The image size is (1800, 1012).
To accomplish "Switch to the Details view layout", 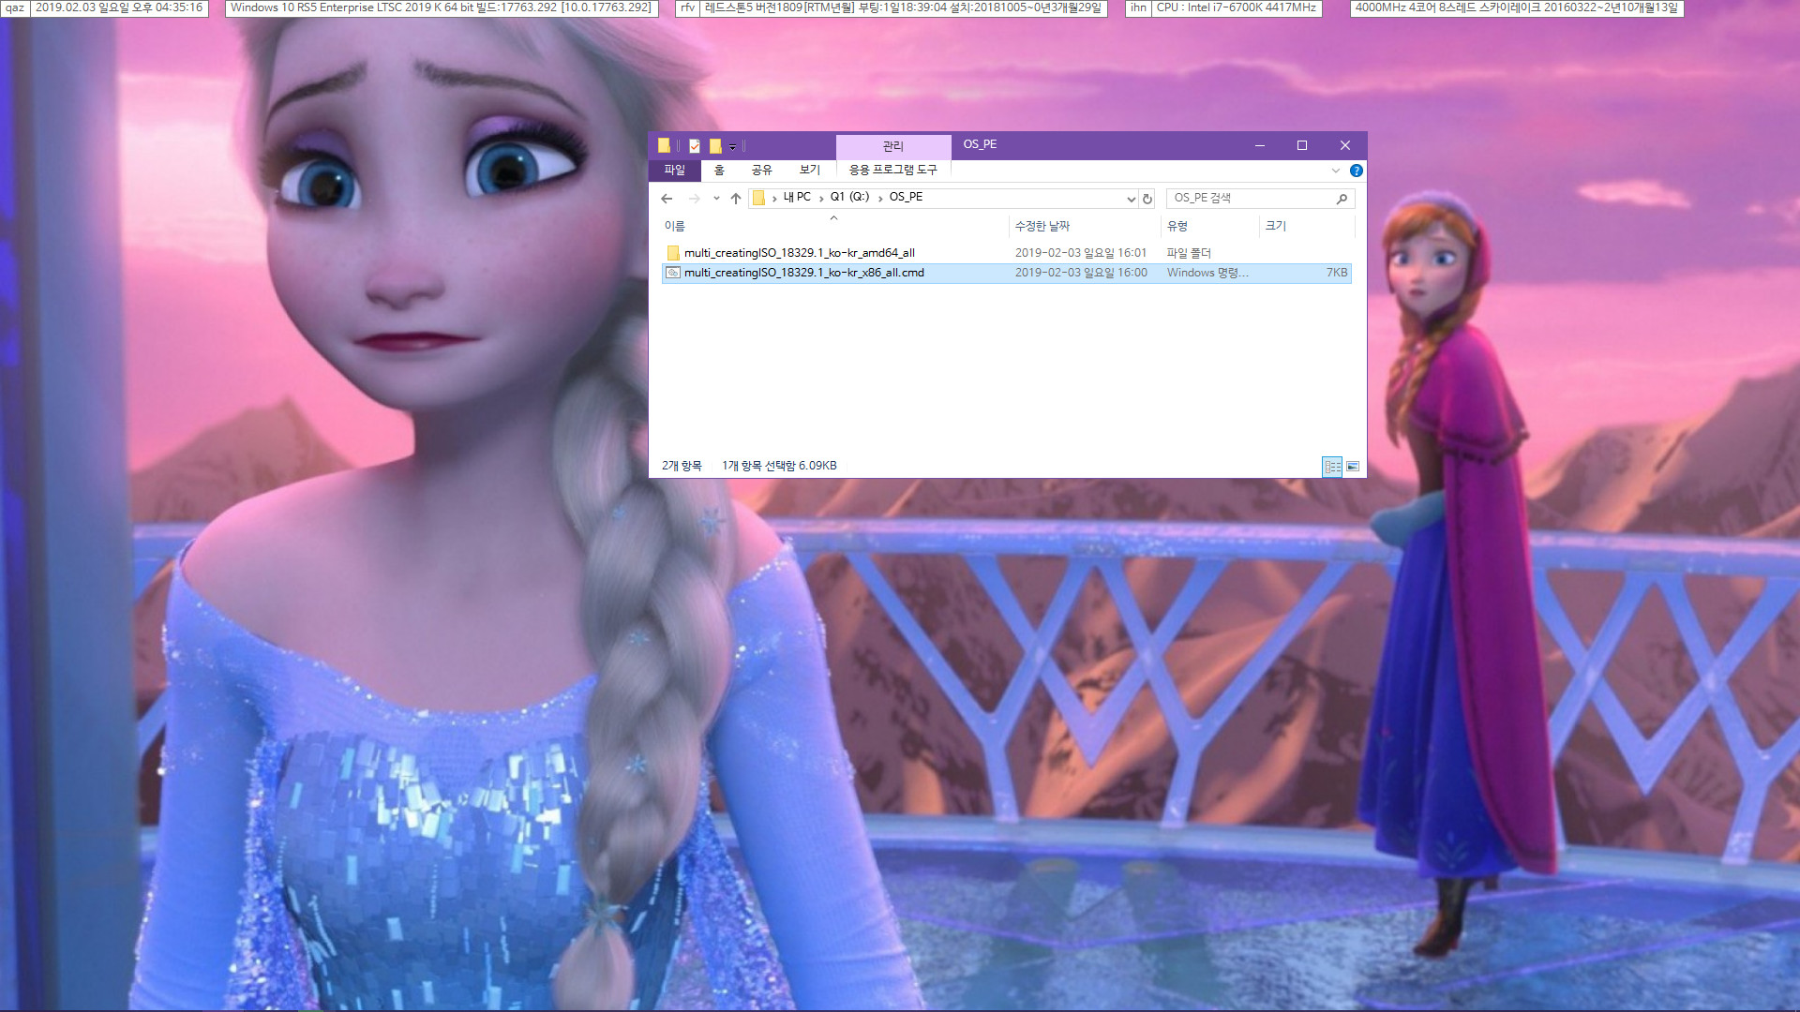I will (x=1332, y=466).
